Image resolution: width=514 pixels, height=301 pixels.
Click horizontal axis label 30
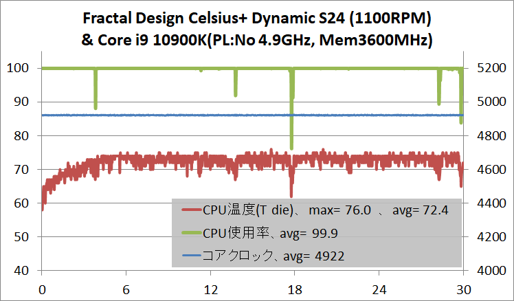click(x=464, y=290)
